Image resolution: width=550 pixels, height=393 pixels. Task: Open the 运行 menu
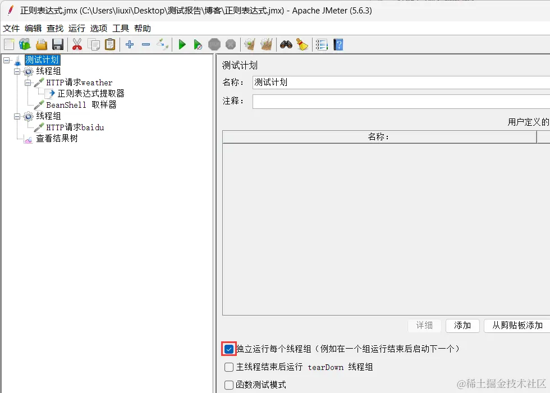tap(77, 28)
